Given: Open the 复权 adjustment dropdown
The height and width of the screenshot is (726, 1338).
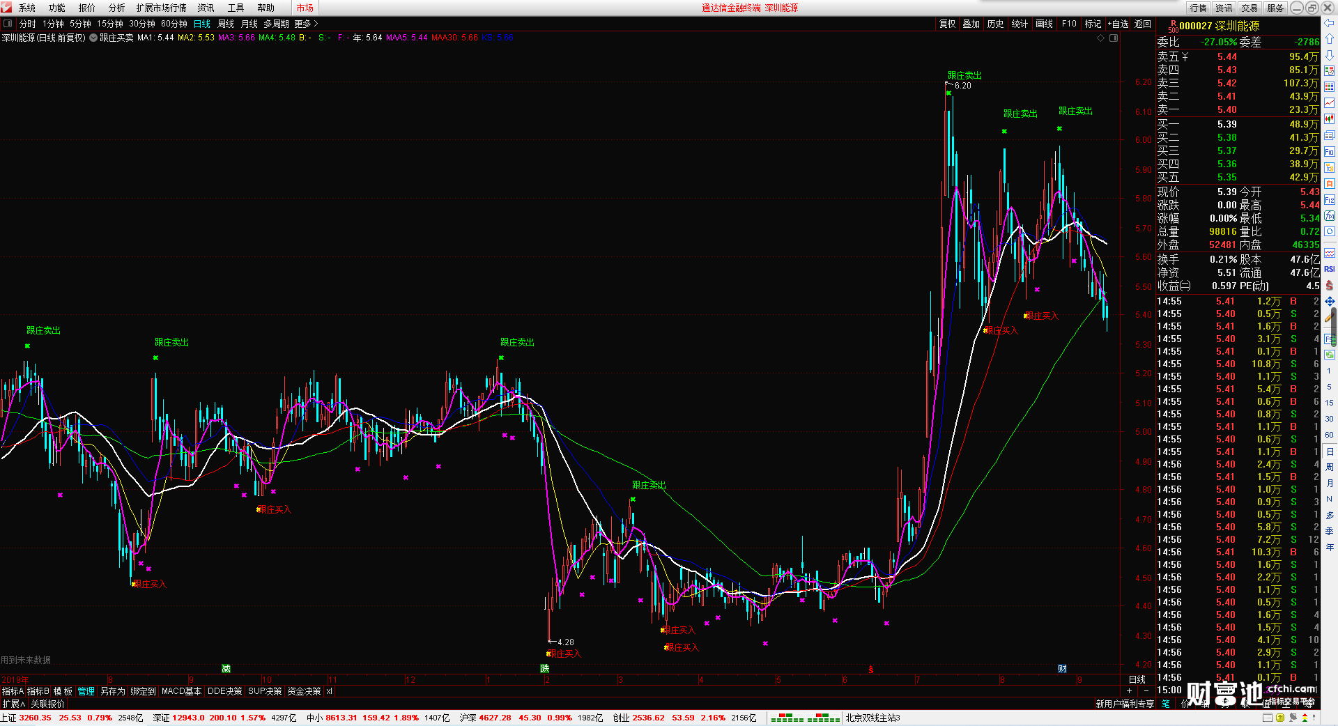Looking at the screenshot, I should coord(948,24).
